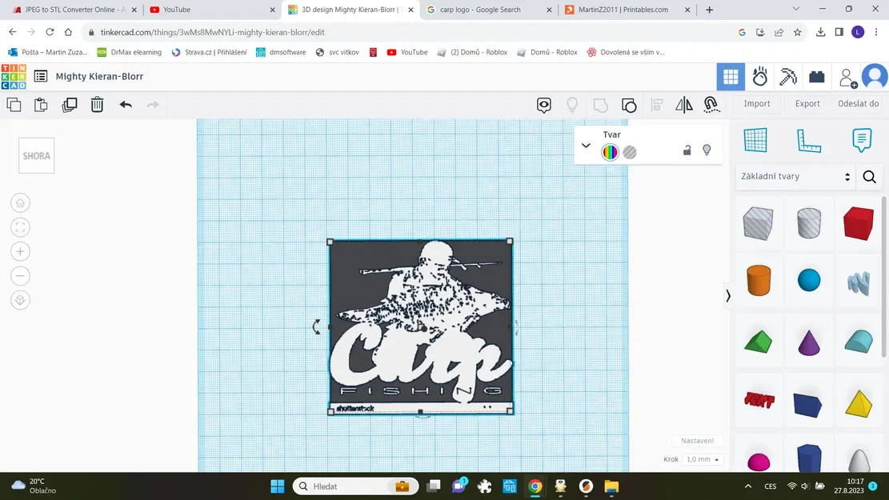Pick a color with the multicolor swatch
The width and height of the screenshot is (889, 500).
point(610,152)
